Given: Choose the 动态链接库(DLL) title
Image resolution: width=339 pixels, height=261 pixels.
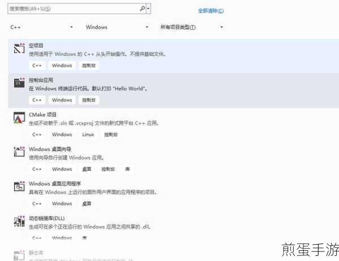Looking at the screenshot, I should (47, 218).
